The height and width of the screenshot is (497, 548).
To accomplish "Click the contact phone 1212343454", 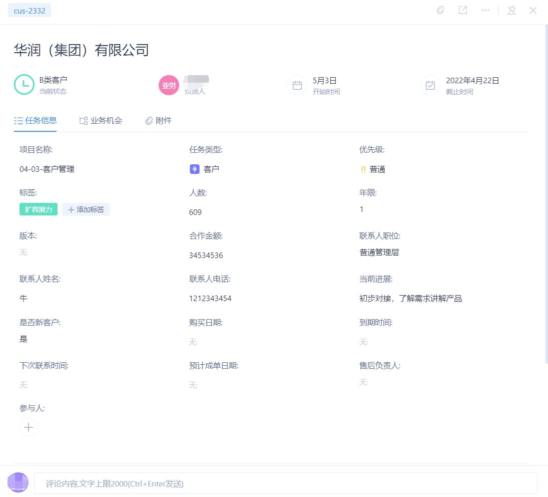I will (x=210, y=298).
